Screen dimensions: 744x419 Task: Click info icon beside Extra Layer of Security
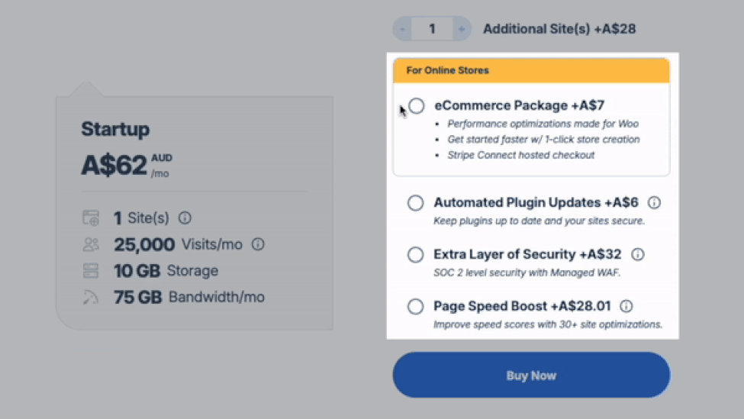[638, 255]
